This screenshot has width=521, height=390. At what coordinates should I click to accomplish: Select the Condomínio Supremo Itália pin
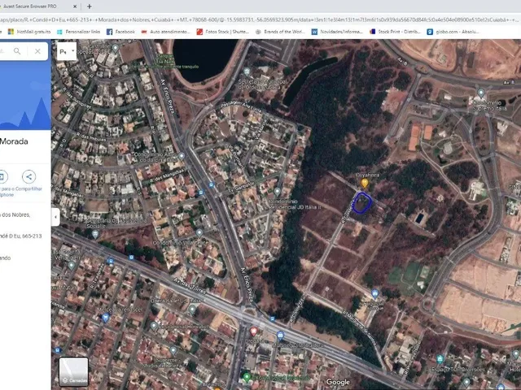[x=481, y=93]
